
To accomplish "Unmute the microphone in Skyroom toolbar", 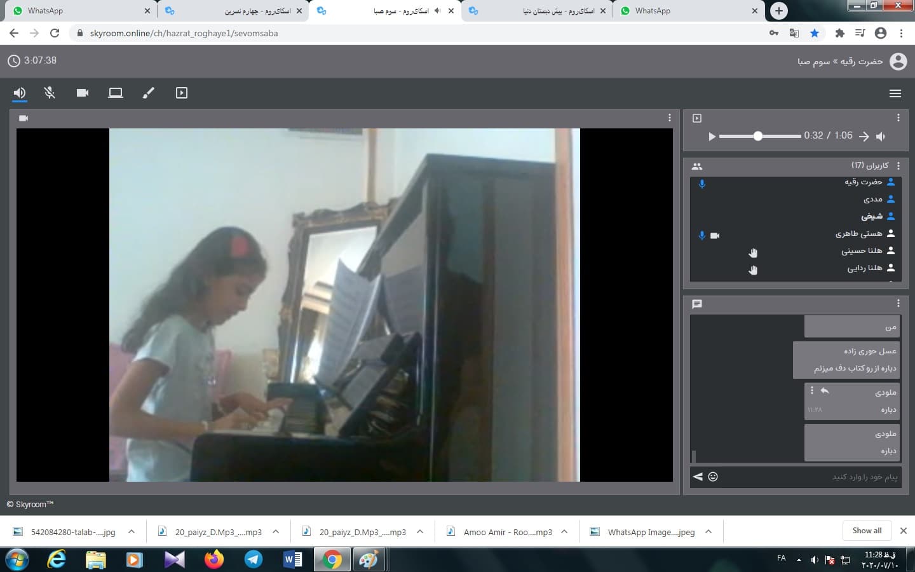I will tap(50, 93).
